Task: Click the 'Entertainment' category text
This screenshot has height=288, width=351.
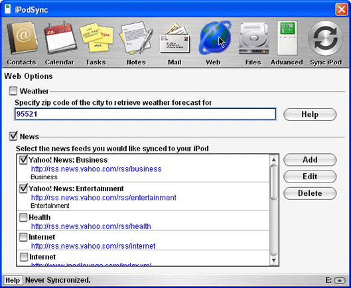Action: click(50, 206)
